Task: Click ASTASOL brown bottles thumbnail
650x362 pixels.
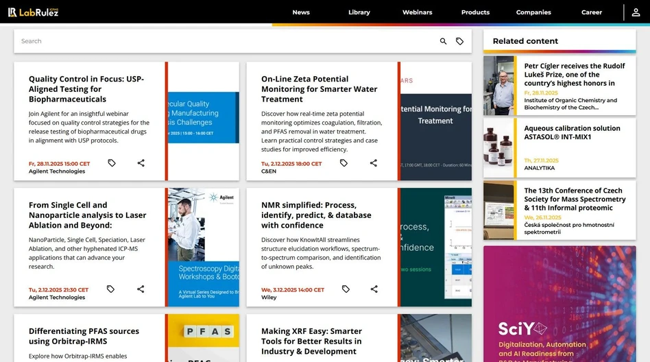Action: tap(498, 147)
